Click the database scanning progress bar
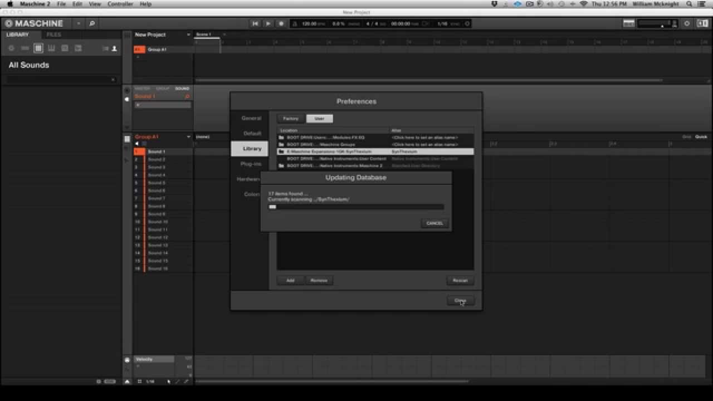 356,207
